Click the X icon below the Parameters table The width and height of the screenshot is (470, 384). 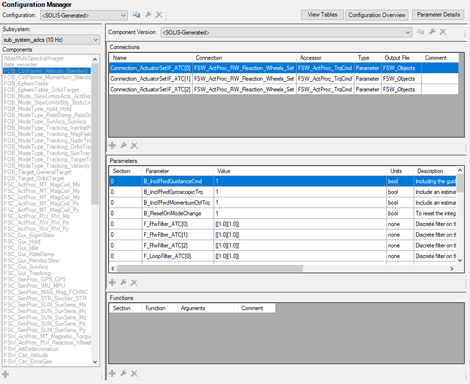(x=134, y=282)
